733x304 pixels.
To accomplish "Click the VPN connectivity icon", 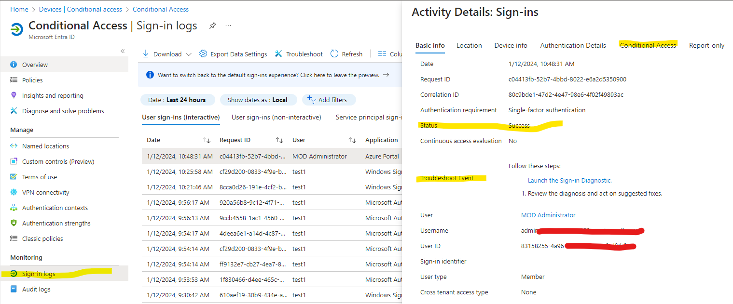I will pyautogui.click(x=14, y=192).
